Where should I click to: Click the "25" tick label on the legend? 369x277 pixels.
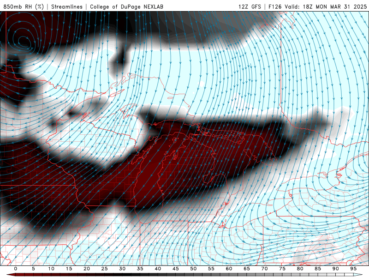point(105,269)
